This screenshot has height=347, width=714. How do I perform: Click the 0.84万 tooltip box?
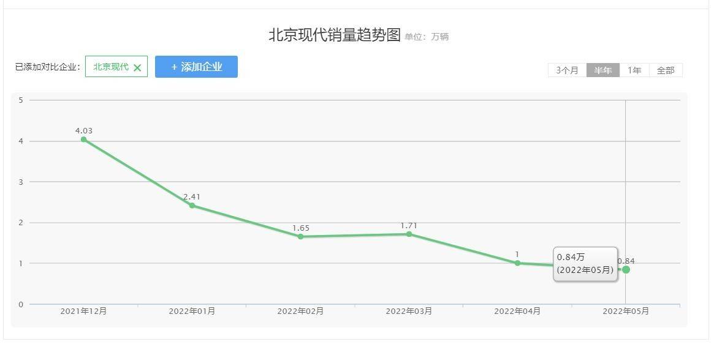pos(585,264)
